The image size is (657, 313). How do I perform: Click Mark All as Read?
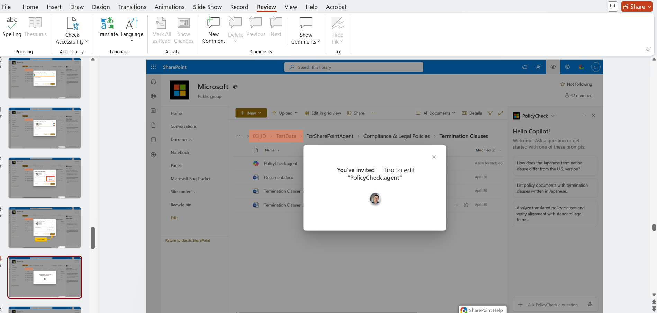point(162,30)
